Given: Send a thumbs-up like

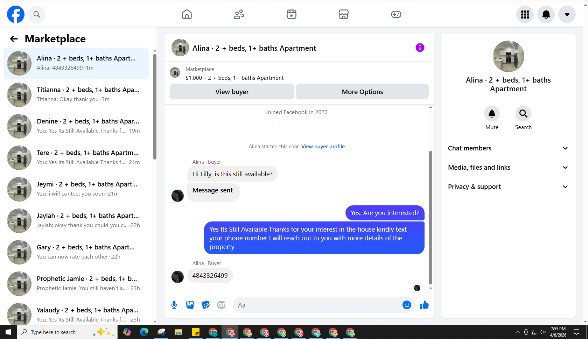Looking at the screenshot, I should tap(424, 305).
